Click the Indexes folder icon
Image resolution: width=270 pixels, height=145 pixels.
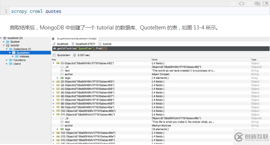(x=17, y=56)
